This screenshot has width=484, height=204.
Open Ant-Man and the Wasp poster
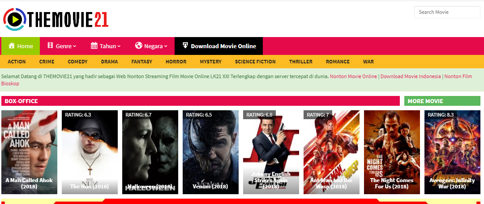pyautogui.click(x=331, y=152)
